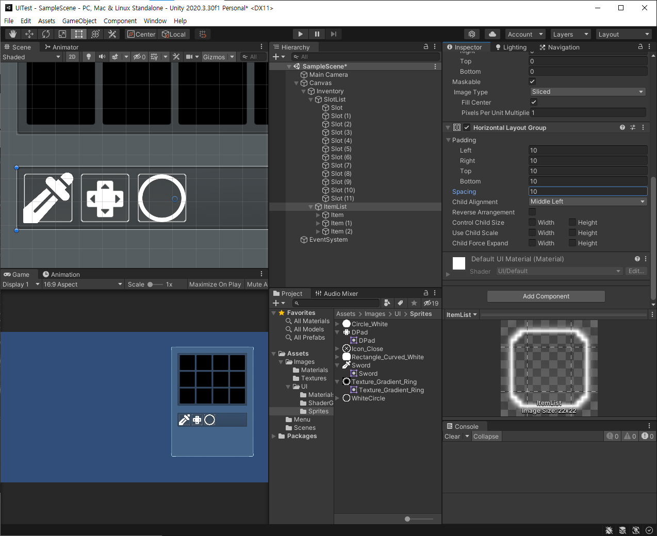The width and height of the screenshot is (657, 536).
Task: Toggle 2D view in Scene
Action: tap(72, 57)
